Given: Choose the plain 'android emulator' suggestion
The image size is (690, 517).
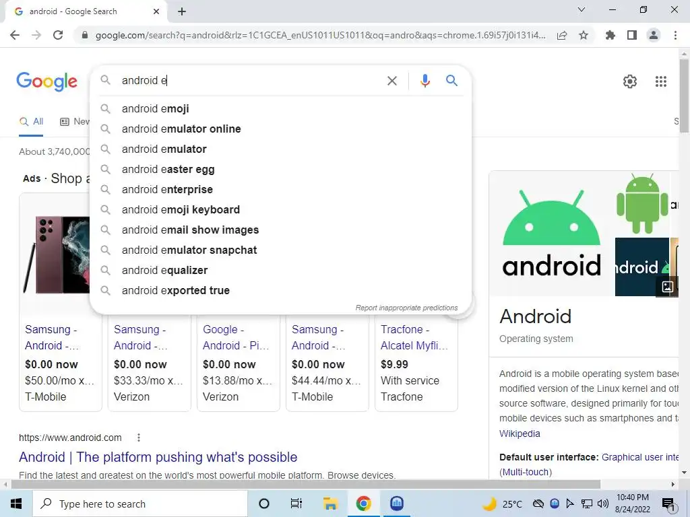Looking at the screenshot, I should click(x=280, y=149).
